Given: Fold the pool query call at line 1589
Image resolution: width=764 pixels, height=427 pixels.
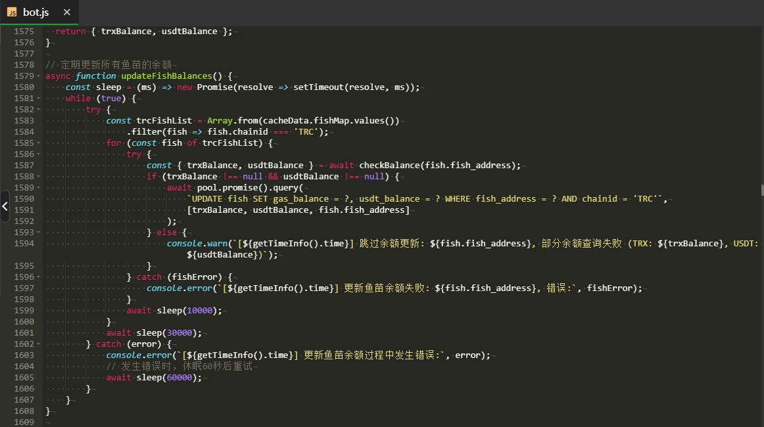Looking at the screenshot, I should (39, 188).
